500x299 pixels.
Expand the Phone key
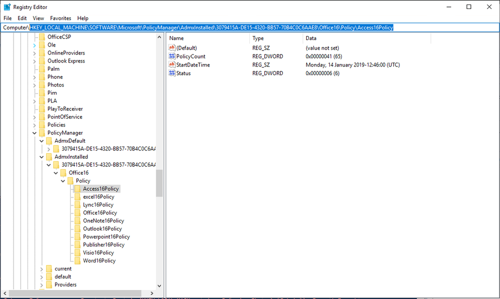click(x=35, y=77)
